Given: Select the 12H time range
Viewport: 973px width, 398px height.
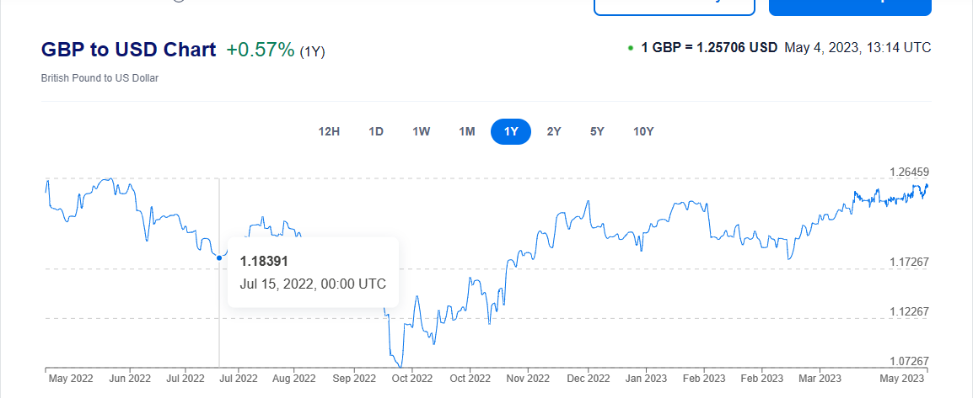Looking at the screenshot, I should tap(329, 131).
